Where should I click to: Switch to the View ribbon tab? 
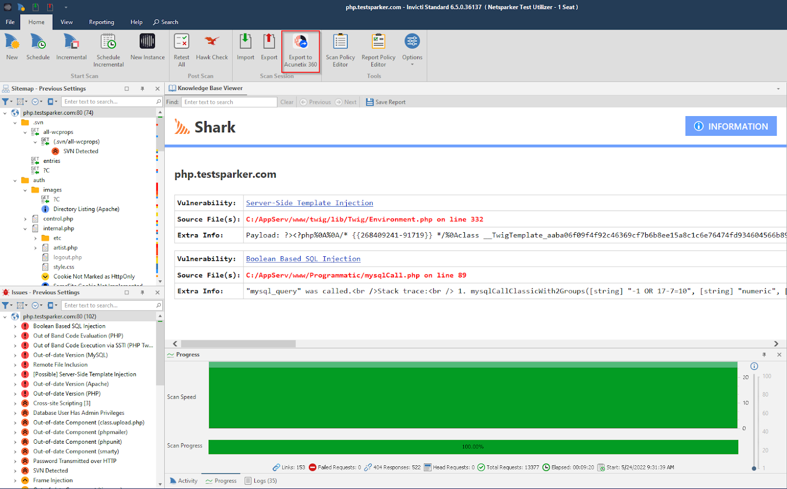[66, 22]
